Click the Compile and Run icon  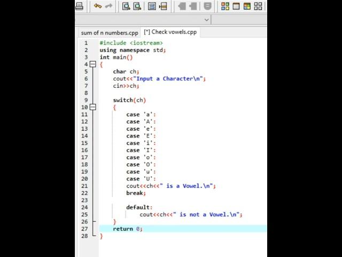tap(247, 6)
